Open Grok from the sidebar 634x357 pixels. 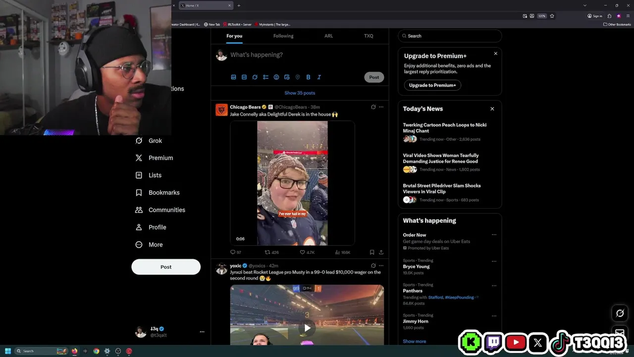pos(149,141)
